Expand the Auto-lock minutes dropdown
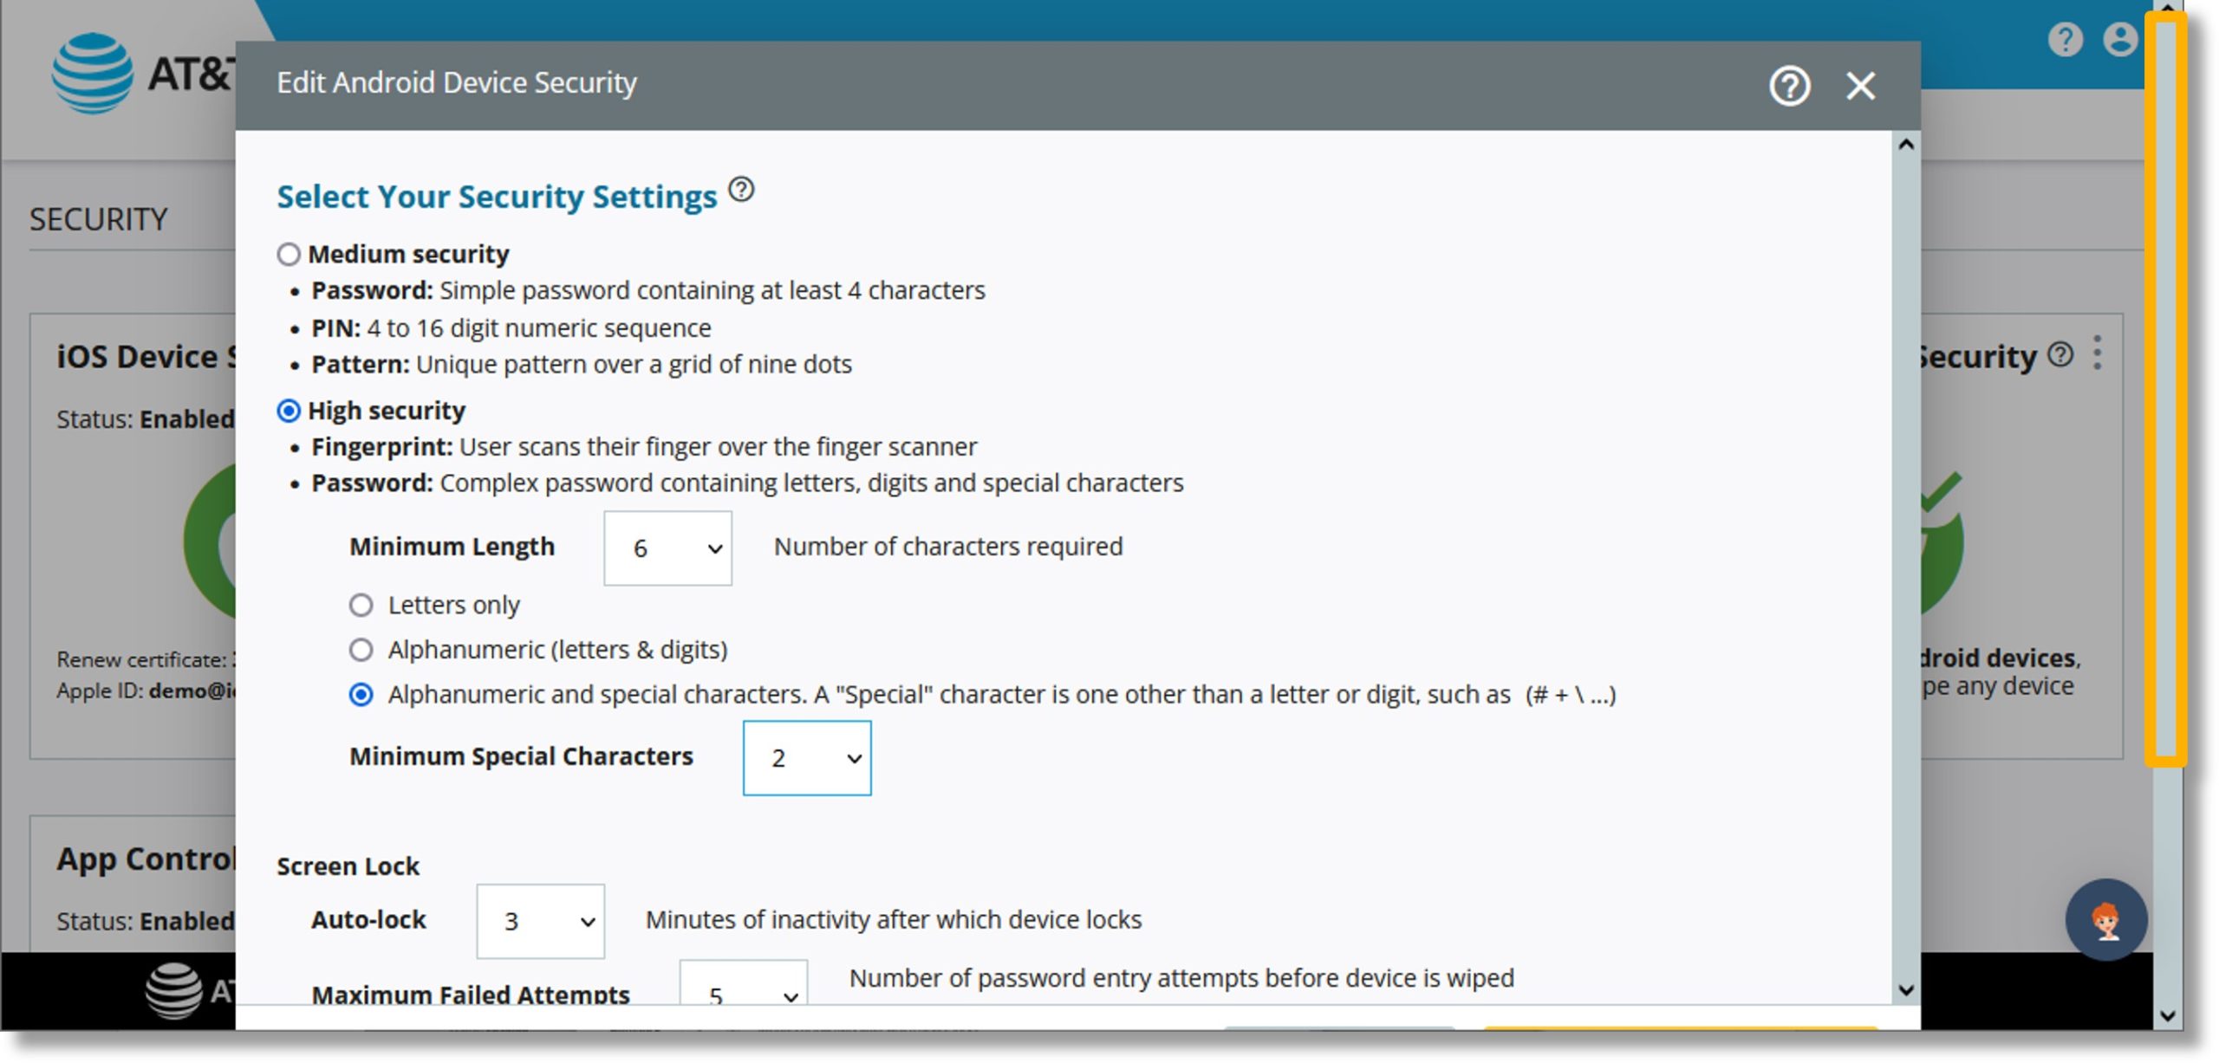 [x=543, y=920]
